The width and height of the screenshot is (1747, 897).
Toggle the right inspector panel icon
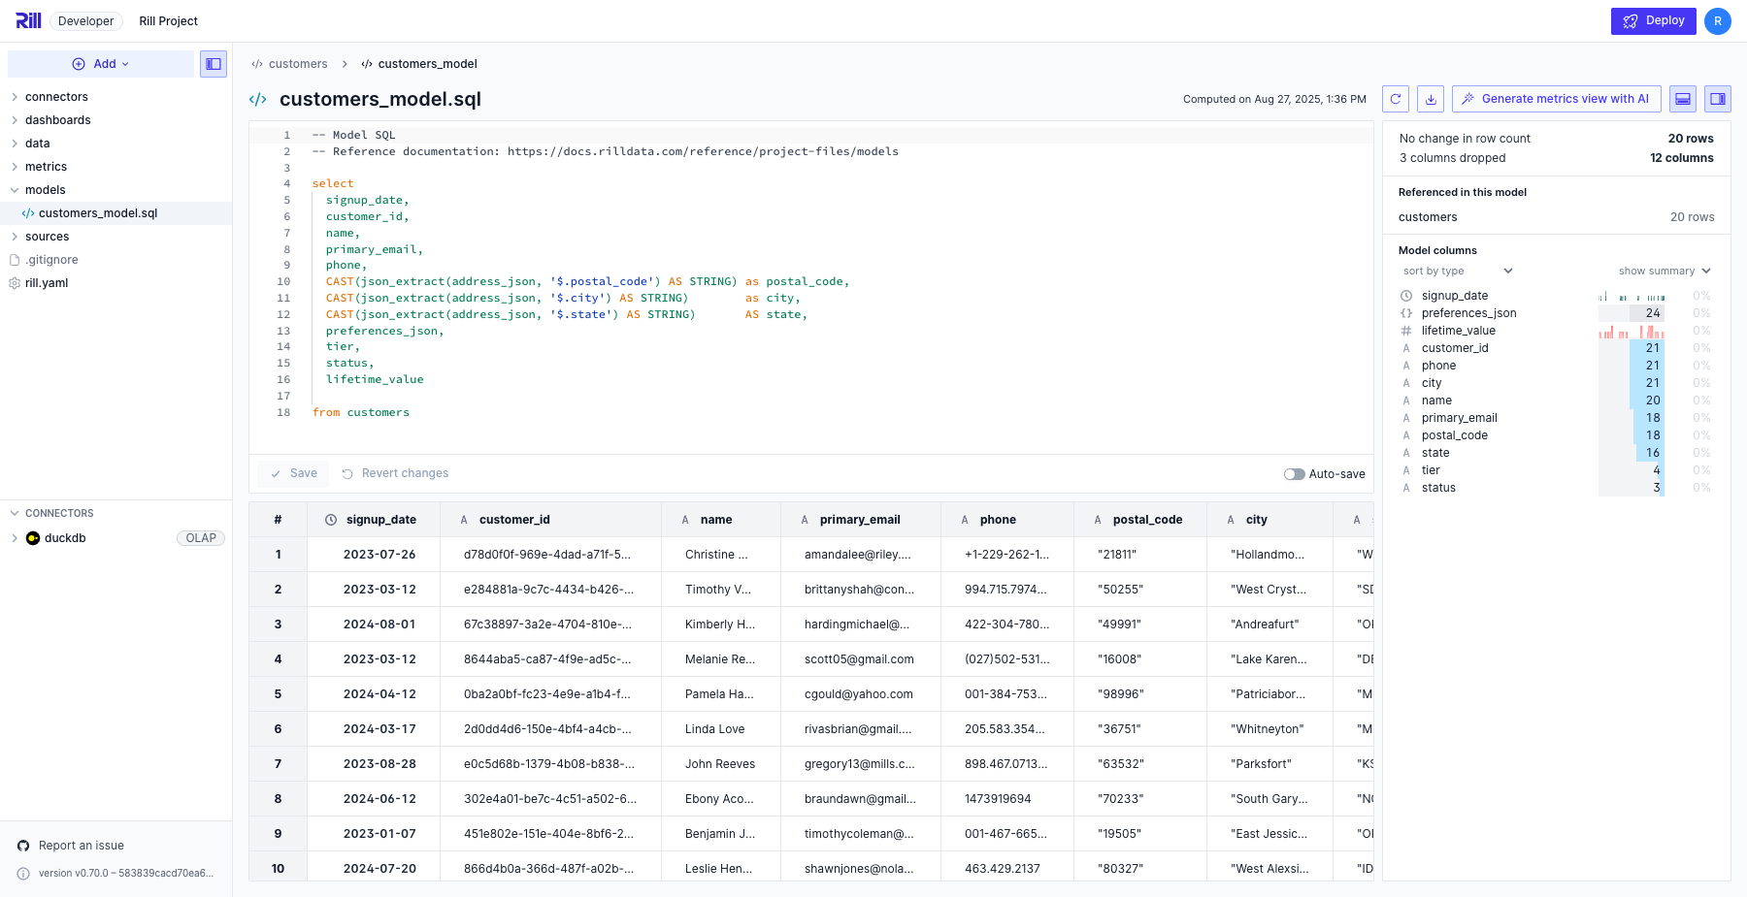pyautogui.click(x=1718, y=99)
